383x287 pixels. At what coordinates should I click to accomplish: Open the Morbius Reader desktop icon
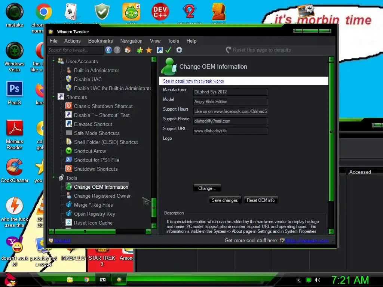15,135
